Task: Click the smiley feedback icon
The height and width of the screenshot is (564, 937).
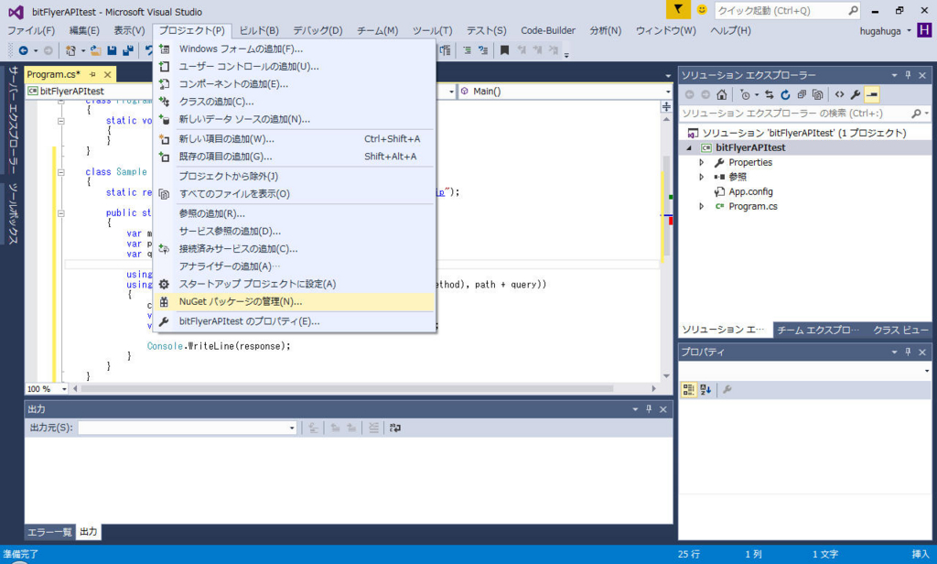Action: (702, 10)
